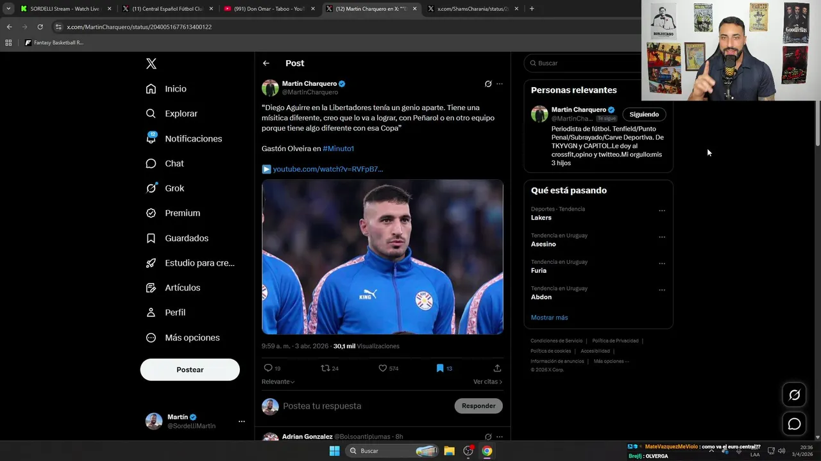Open Guardados bookmarks page
The image size is (821, 461).
(x=177, y=238)
